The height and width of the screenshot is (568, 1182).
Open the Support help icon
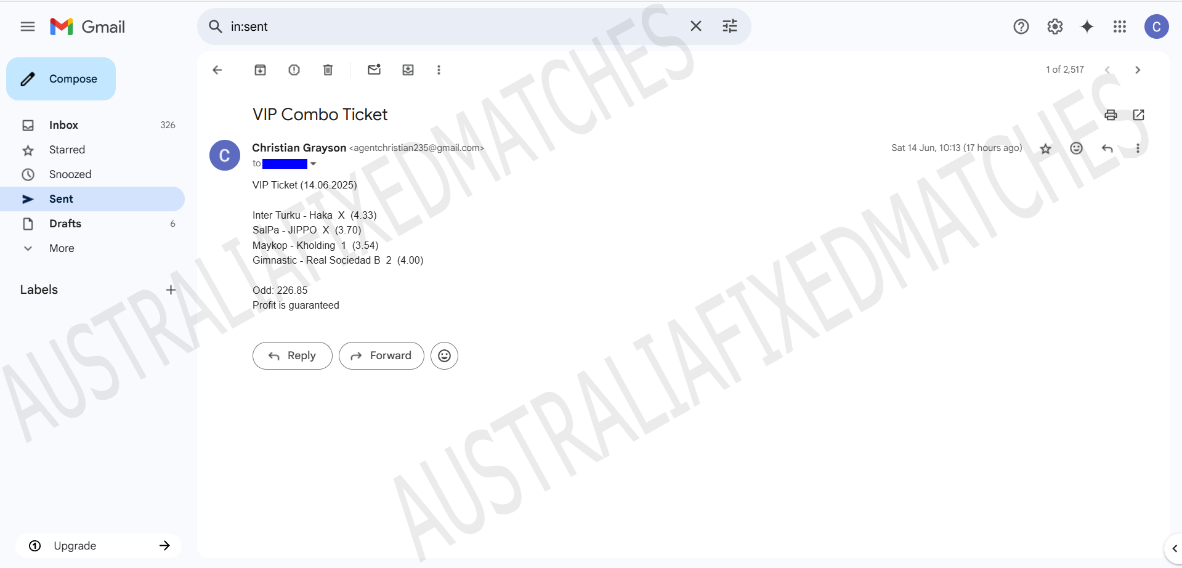[x=1021, y=26]
